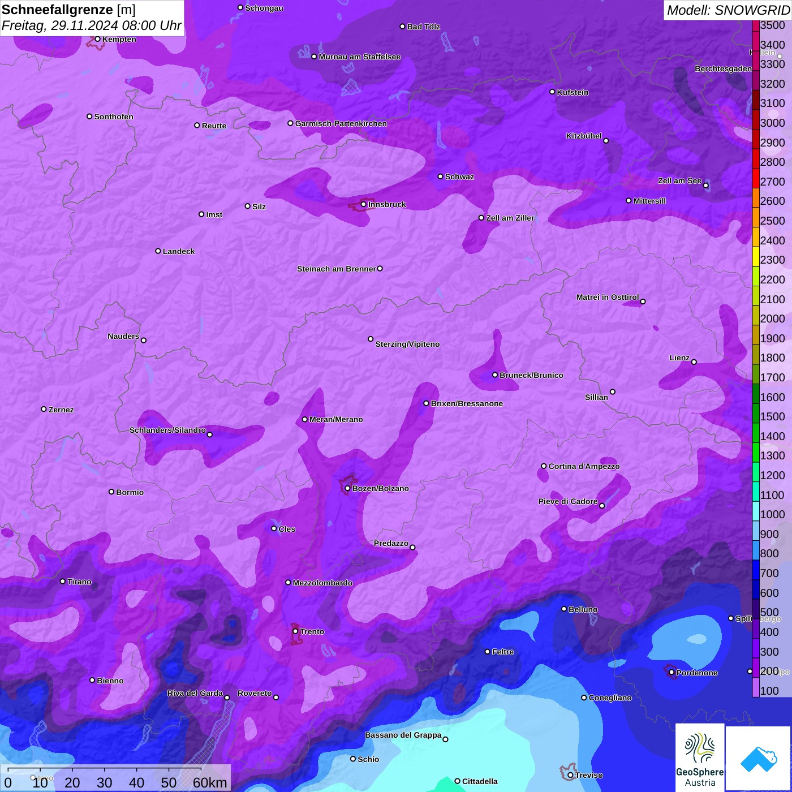
Task: Click the legend value '3500'
Action: click(x=773, y=25)
